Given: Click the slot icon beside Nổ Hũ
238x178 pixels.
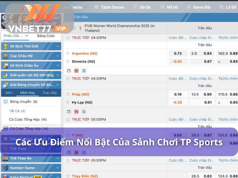Looking at the screenshot, I should tap(162, 7).
